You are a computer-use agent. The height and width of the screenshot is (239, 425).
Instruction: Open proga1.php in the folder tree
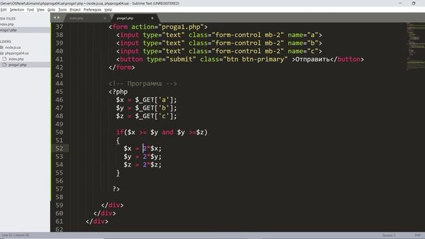[17, 65]
